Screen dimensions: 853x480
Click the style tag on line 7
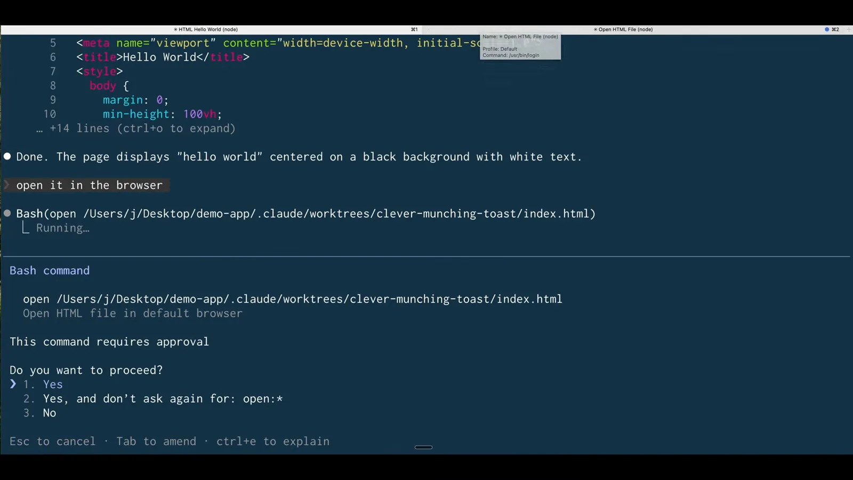pyautogui.click(x=100, y=71)
